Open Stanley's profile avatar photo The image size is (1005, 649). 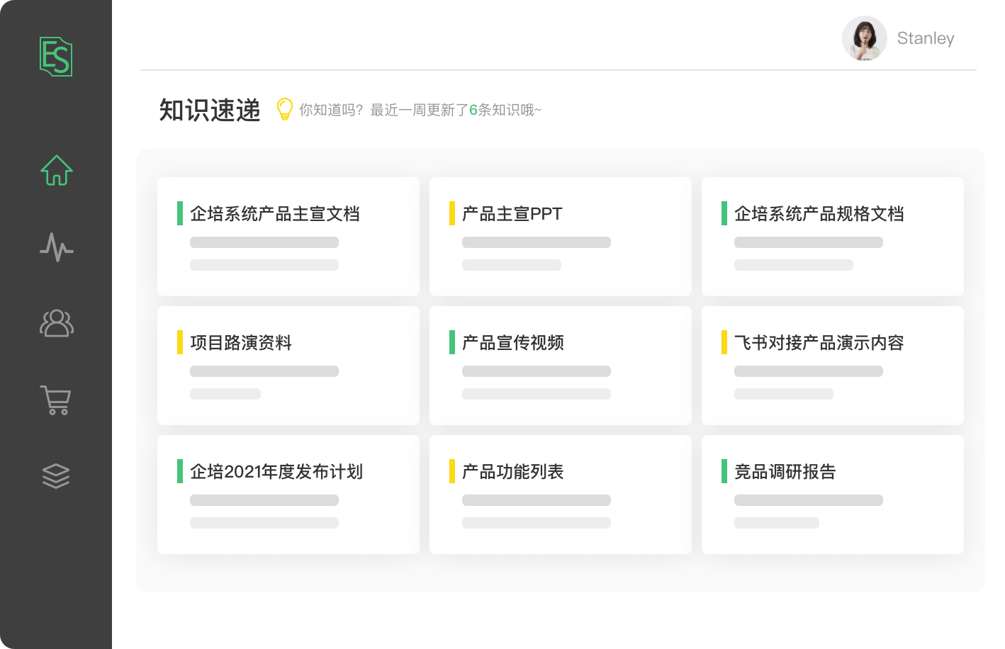[x=864, y=39]
